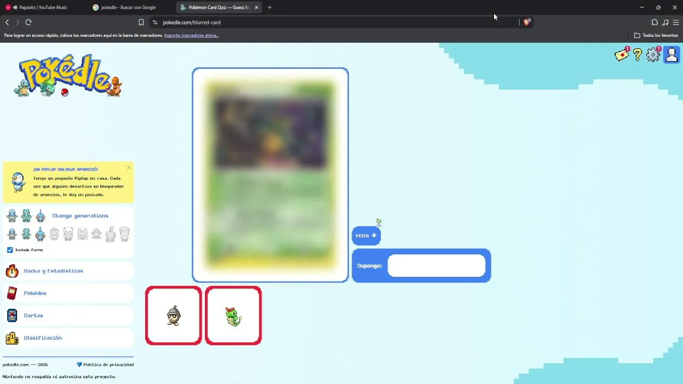Click the Brave Shields lion icon
Viewport: 683px width, 384px height.
point(527,22)
